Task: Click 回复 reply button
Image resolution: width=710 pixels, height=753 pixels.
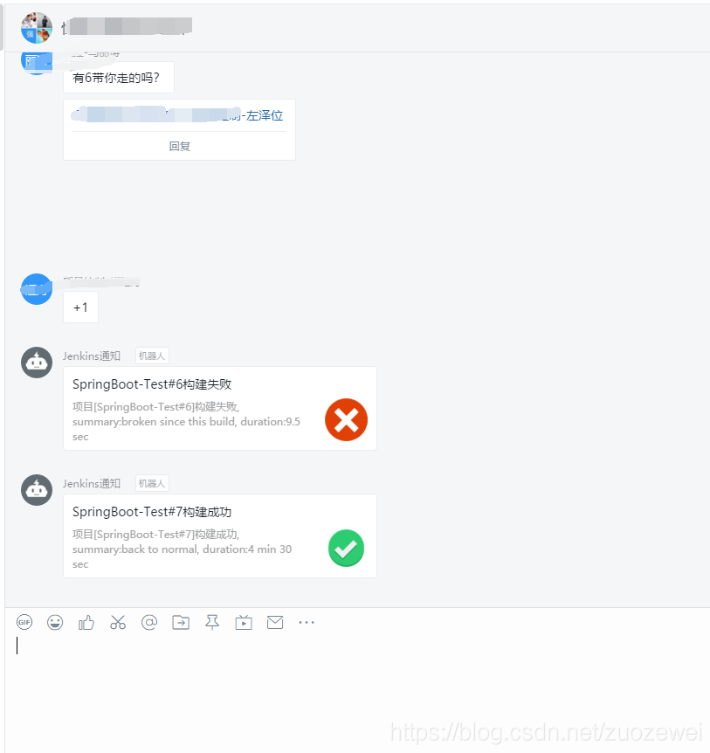Action: coord(180,146)
